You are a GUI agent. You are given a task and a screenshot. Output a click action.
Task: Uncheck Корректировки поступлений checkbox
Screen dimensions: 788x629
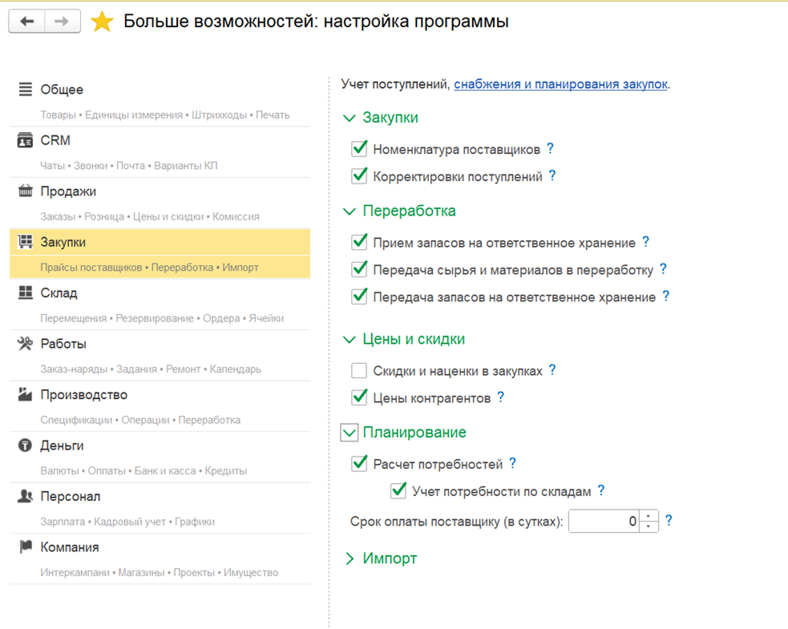[359, 175]
